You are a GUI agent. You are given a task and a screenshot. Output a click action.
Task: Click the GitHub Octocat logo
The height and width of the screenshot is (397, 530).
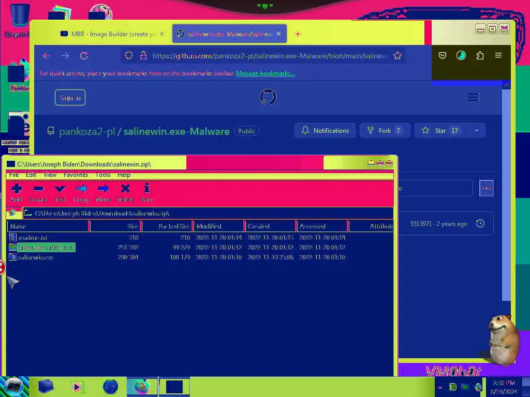(x=268, y=97)
